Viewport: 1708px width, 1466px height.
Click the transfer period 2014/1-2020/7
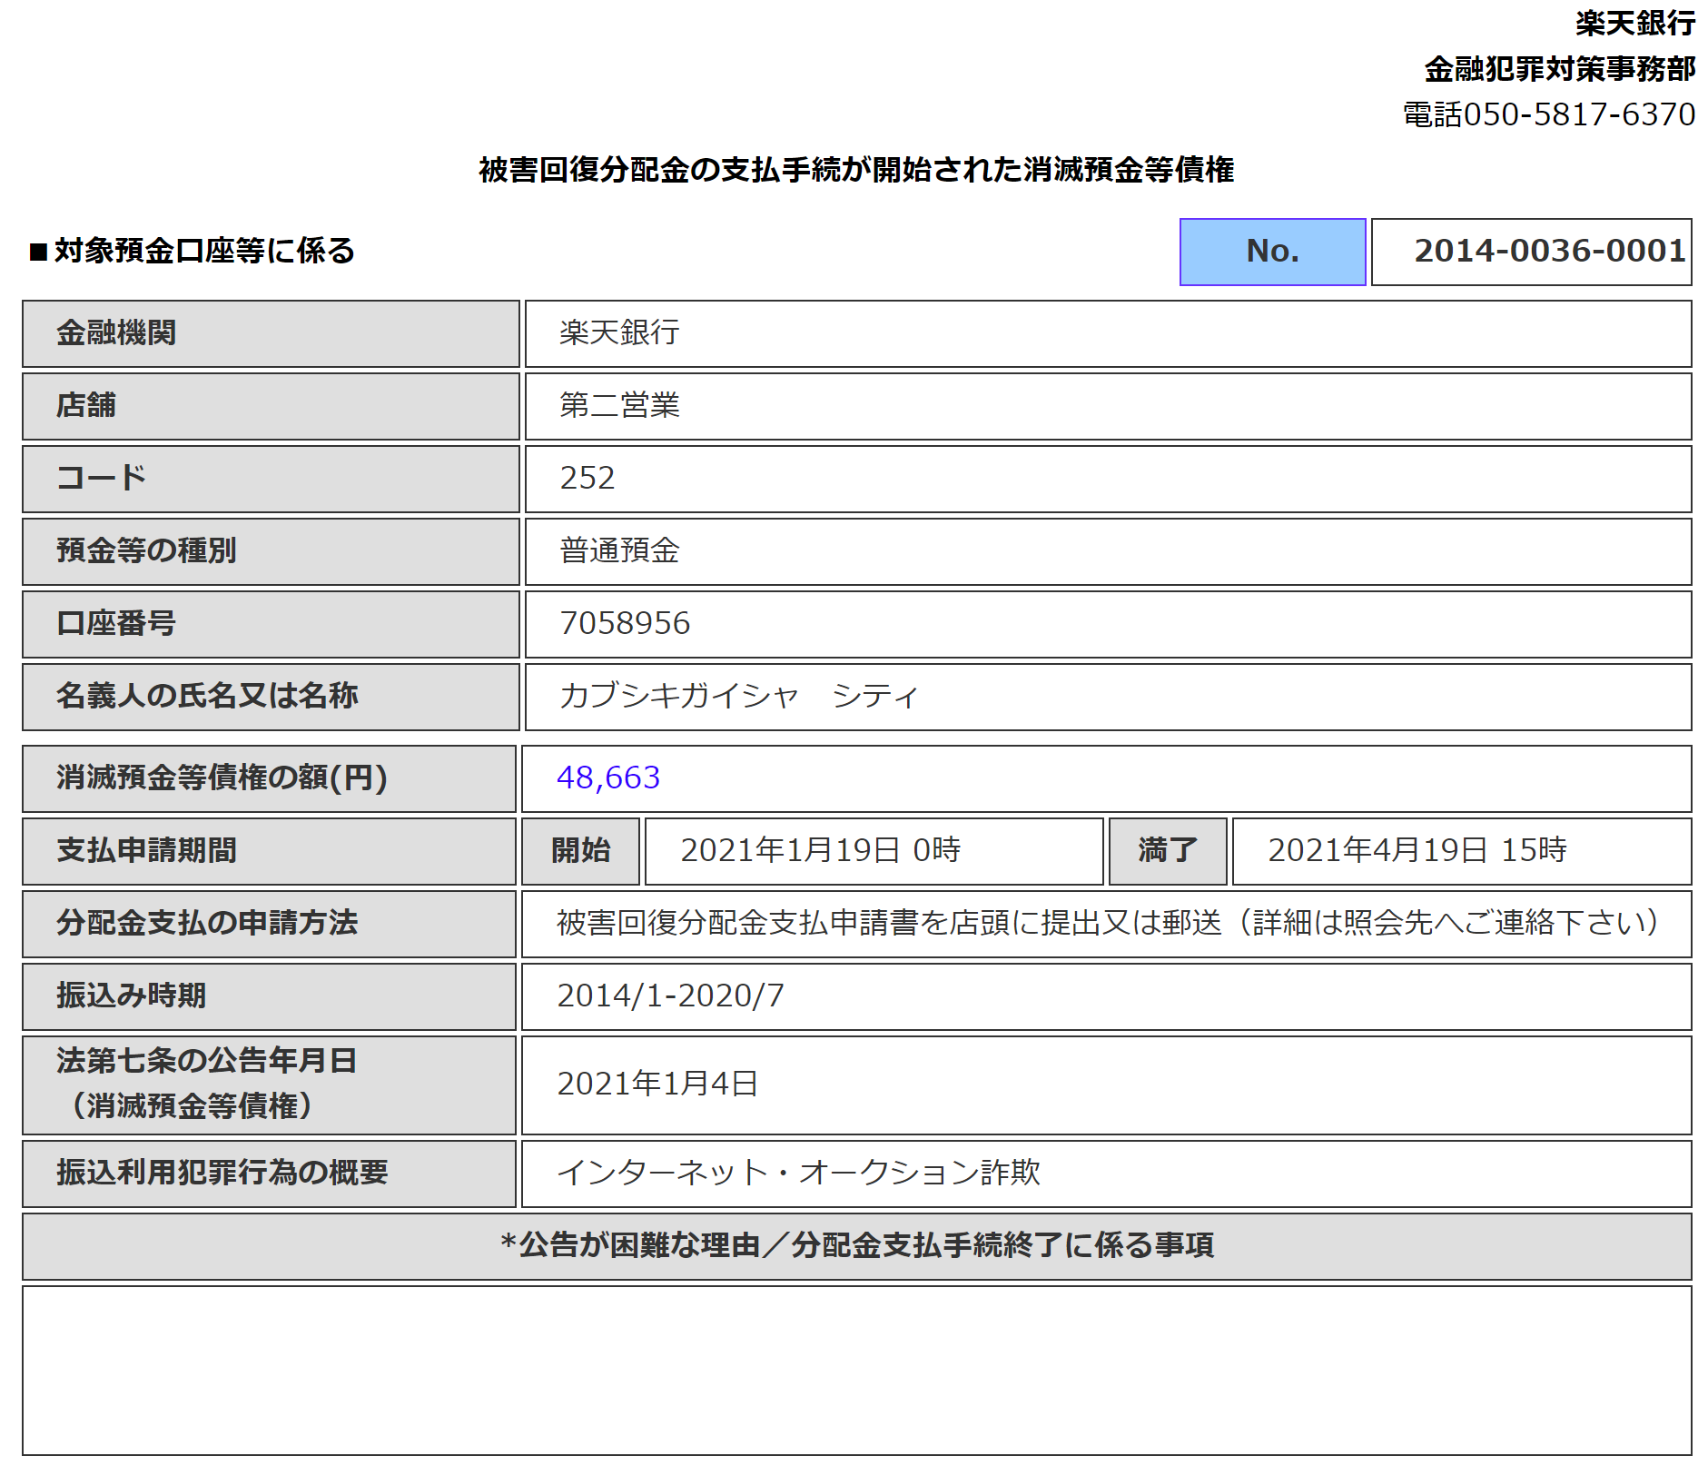click(x=670, y=995)
